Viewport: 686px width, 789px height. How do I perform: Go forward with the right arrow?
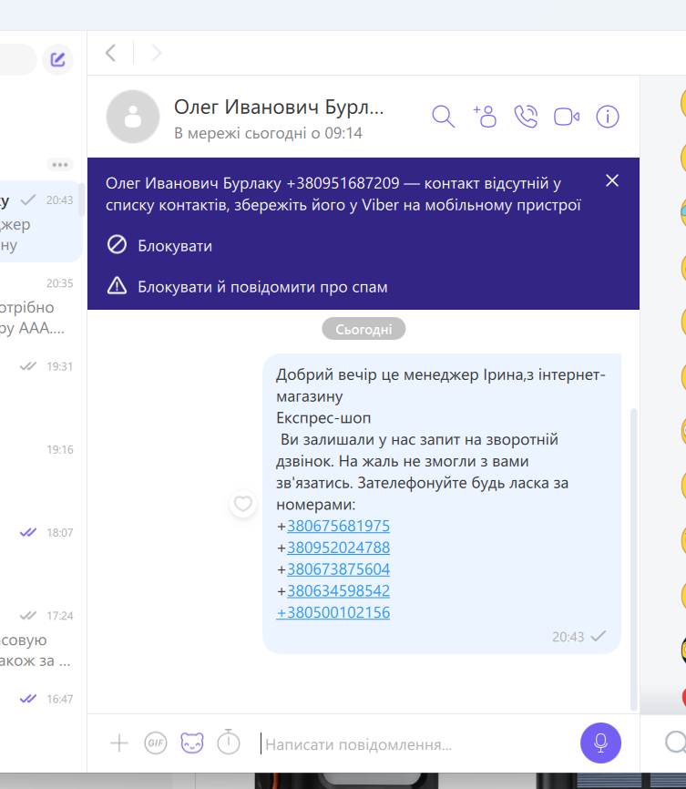point(157,53)
